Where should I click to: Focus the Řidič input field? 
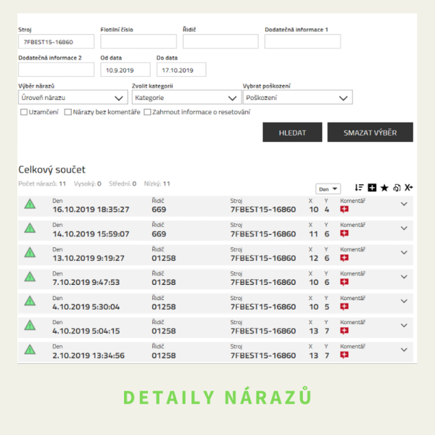tap(220, 42)
